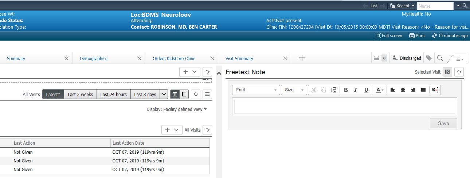
Task: Toggle the Selected Visit filter button
Action: point(447,72)
